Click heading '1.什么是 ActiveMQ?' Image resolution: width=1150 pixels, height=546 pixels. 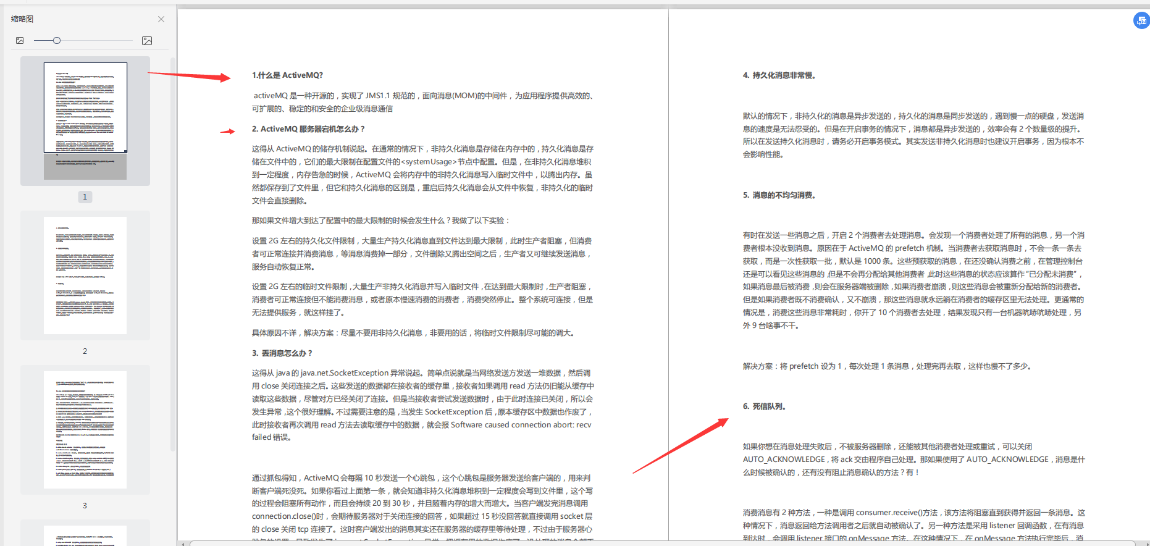point(287,75)
